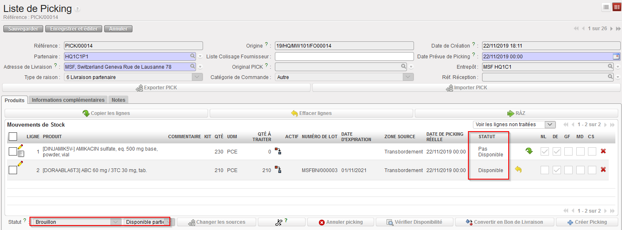
Task: Click Convertir en Bon de Livraison
Action: 504,222
